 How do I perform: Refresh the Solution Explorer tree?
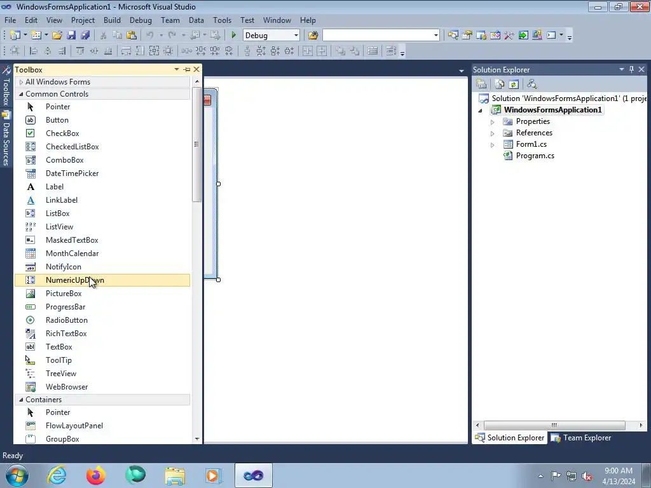click(514, 85)
